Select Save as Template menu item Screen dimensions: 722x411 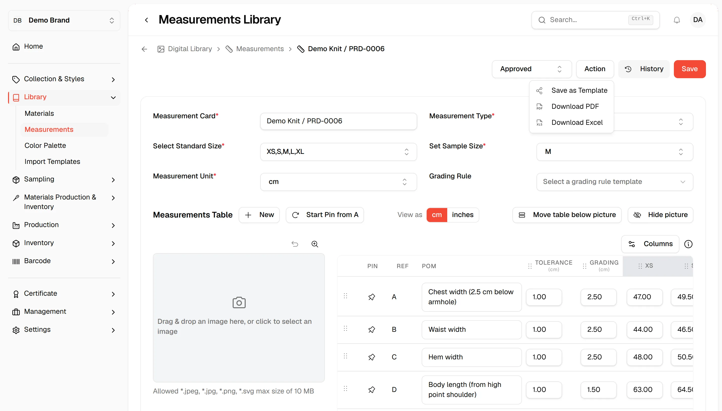[571, 90]
